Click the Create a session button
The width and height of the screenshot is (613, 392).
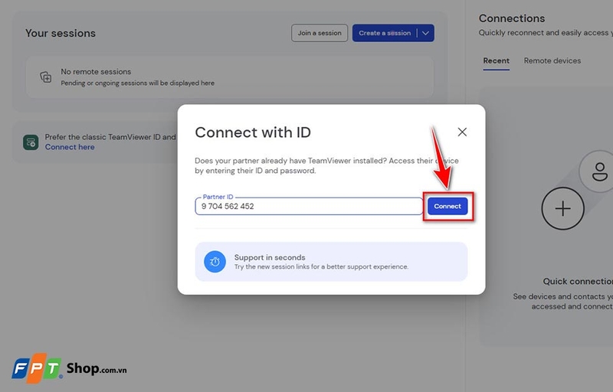tap(385, 33)
